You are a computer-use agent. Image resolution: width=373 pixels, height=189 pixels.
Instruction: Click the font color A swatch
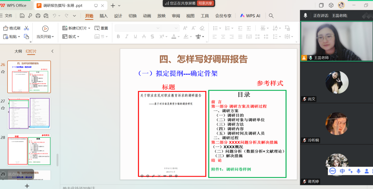174,37
